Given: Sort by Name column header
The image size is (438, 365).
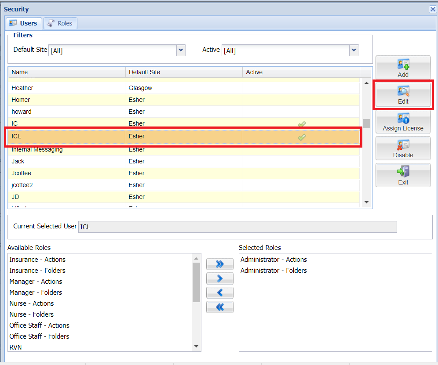Looking at the screenshot, I should pyautogui.click(x=66, y=72).
